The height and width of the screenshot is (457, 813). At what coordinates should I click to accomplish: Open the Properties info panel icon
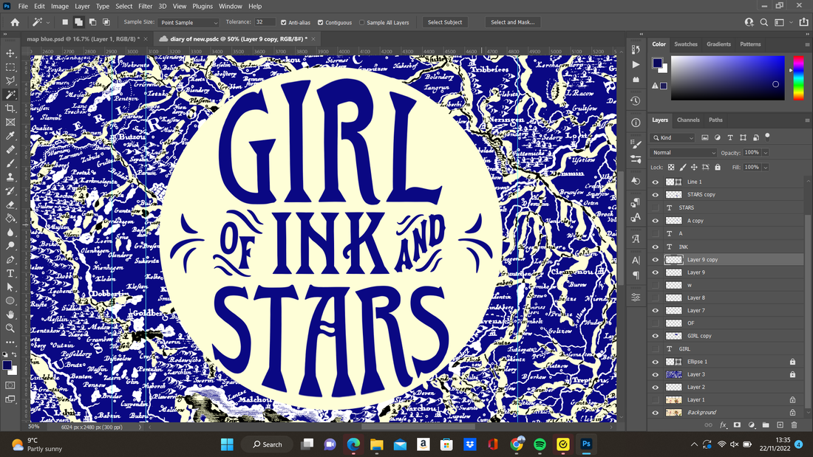coord(636,123)
